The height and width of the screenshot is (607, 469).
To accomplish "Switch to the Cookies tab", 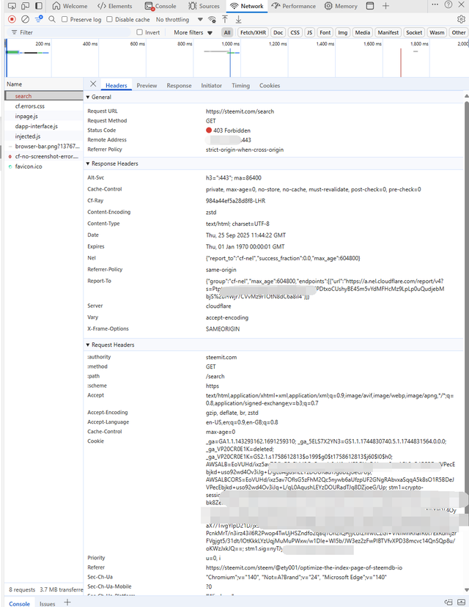I will tap(270, 86).
